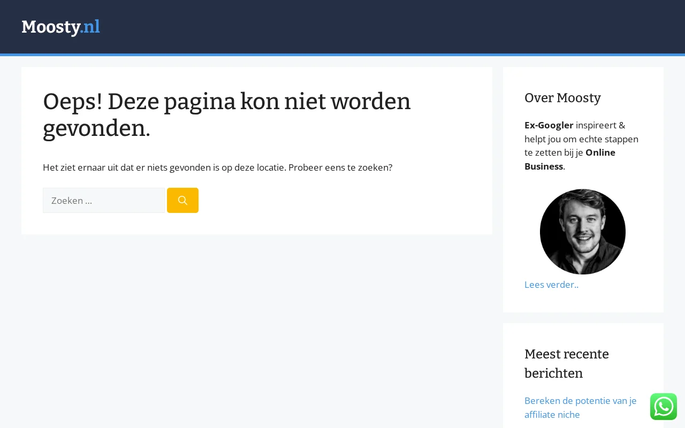Select the suggestion text about zoeken
685x428 pixels.
[x=217, y=167]
